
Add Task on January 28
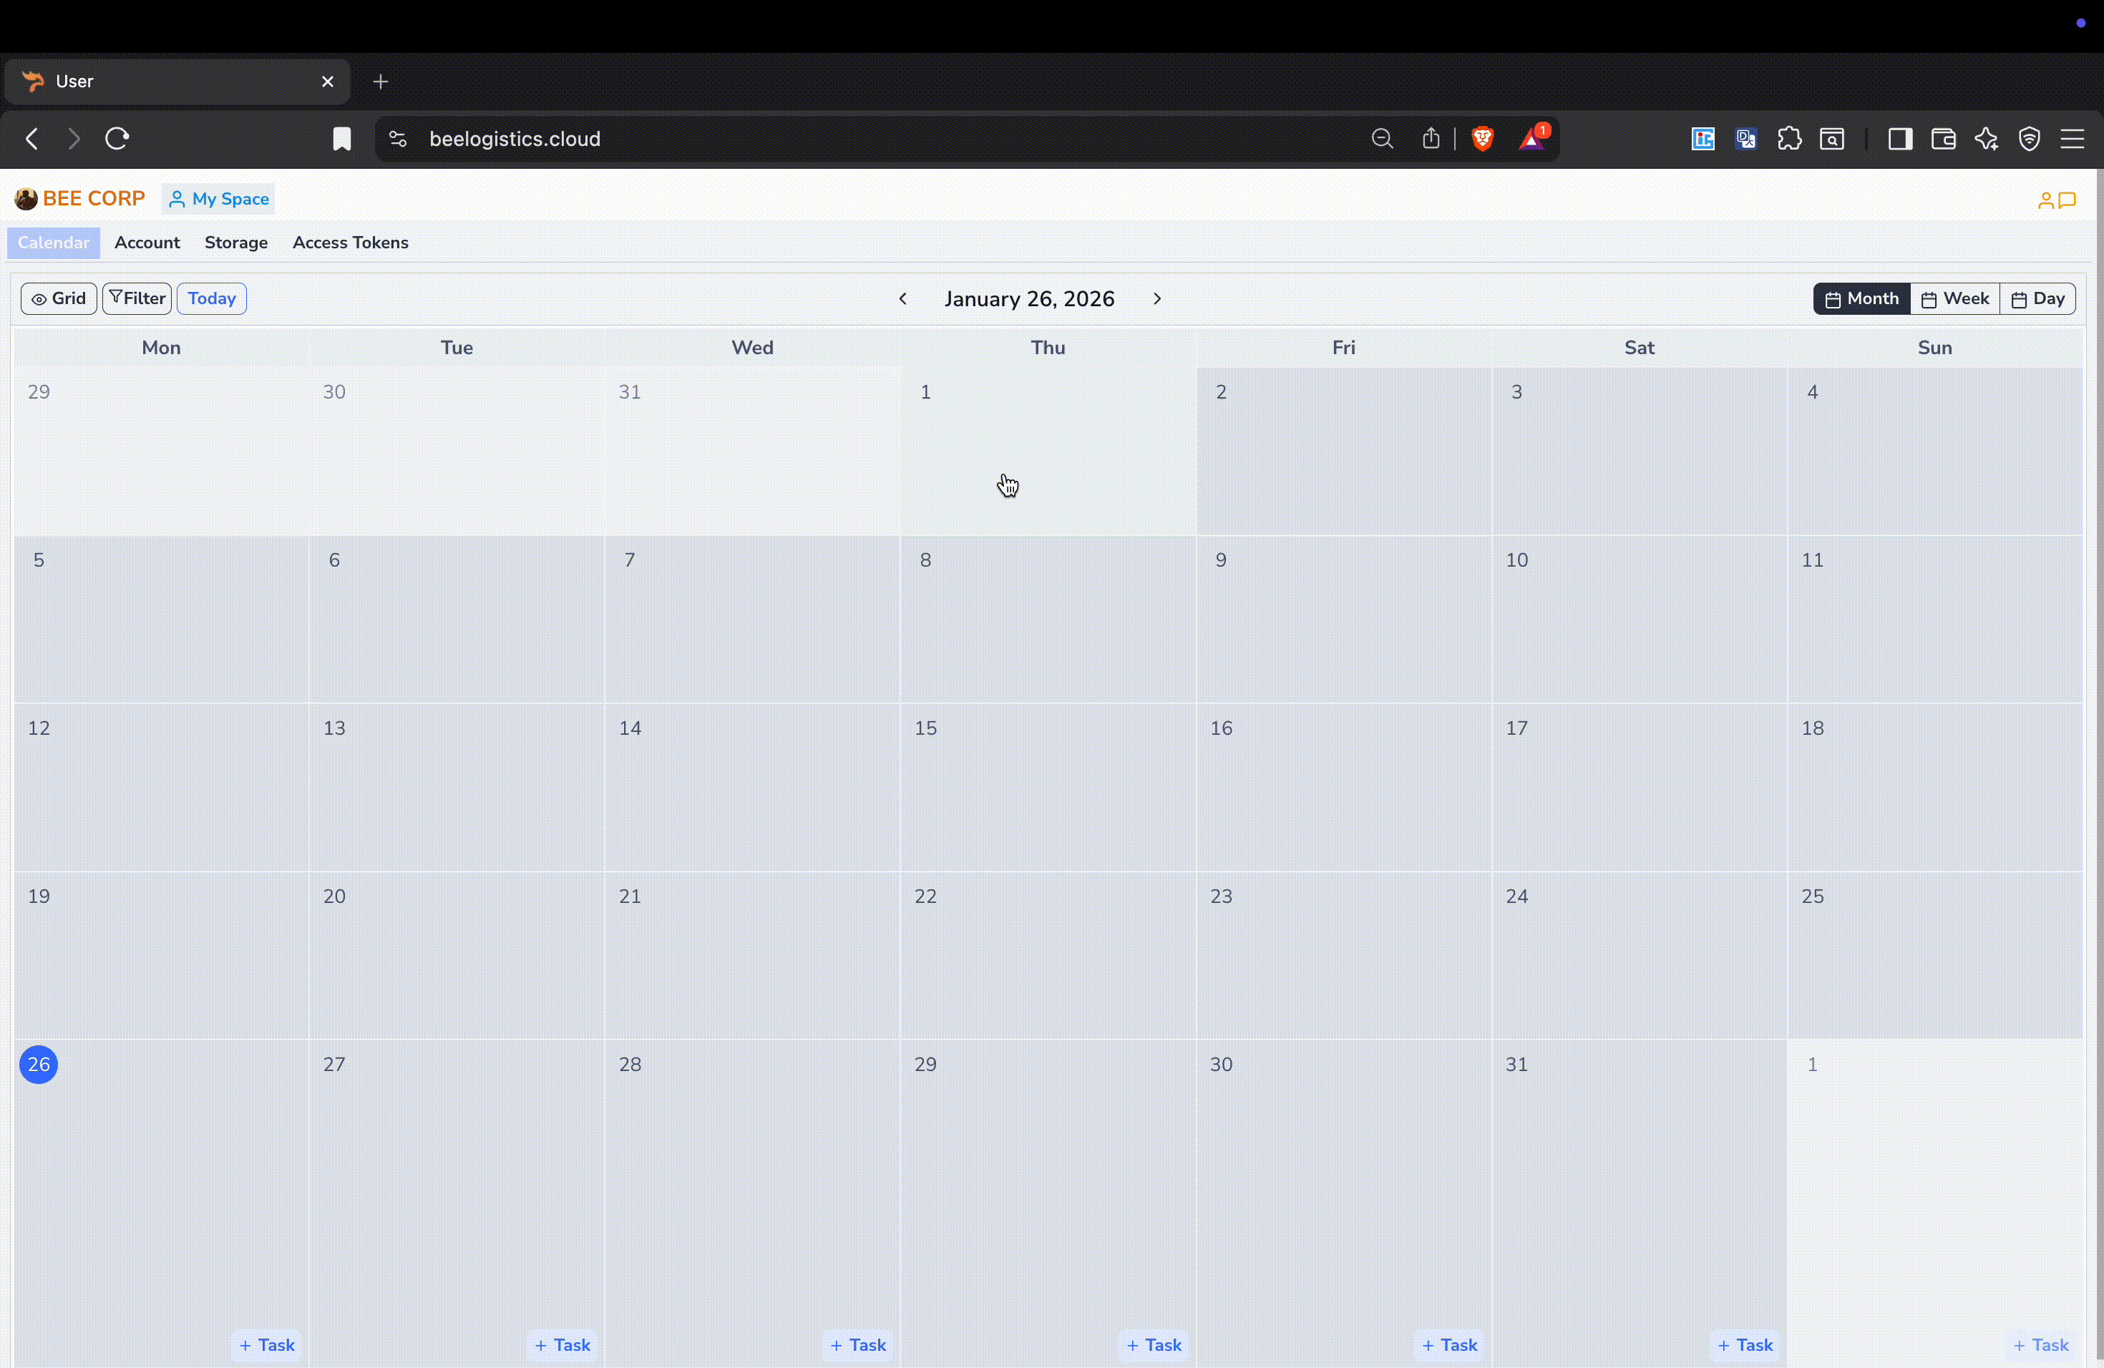(857, 1344)
